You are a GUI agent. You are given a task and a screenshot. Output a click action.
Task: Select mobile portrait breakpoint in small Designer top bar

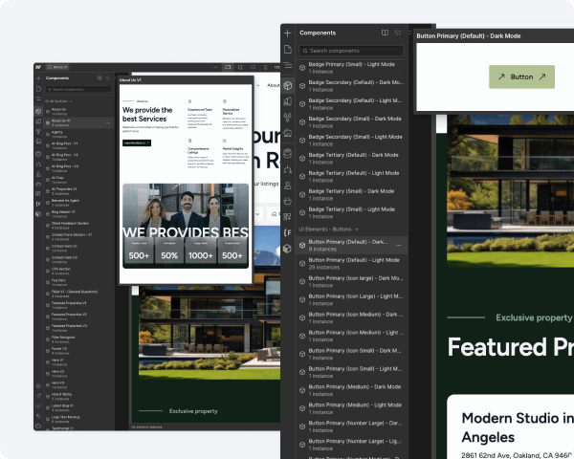tap(265, 67)
